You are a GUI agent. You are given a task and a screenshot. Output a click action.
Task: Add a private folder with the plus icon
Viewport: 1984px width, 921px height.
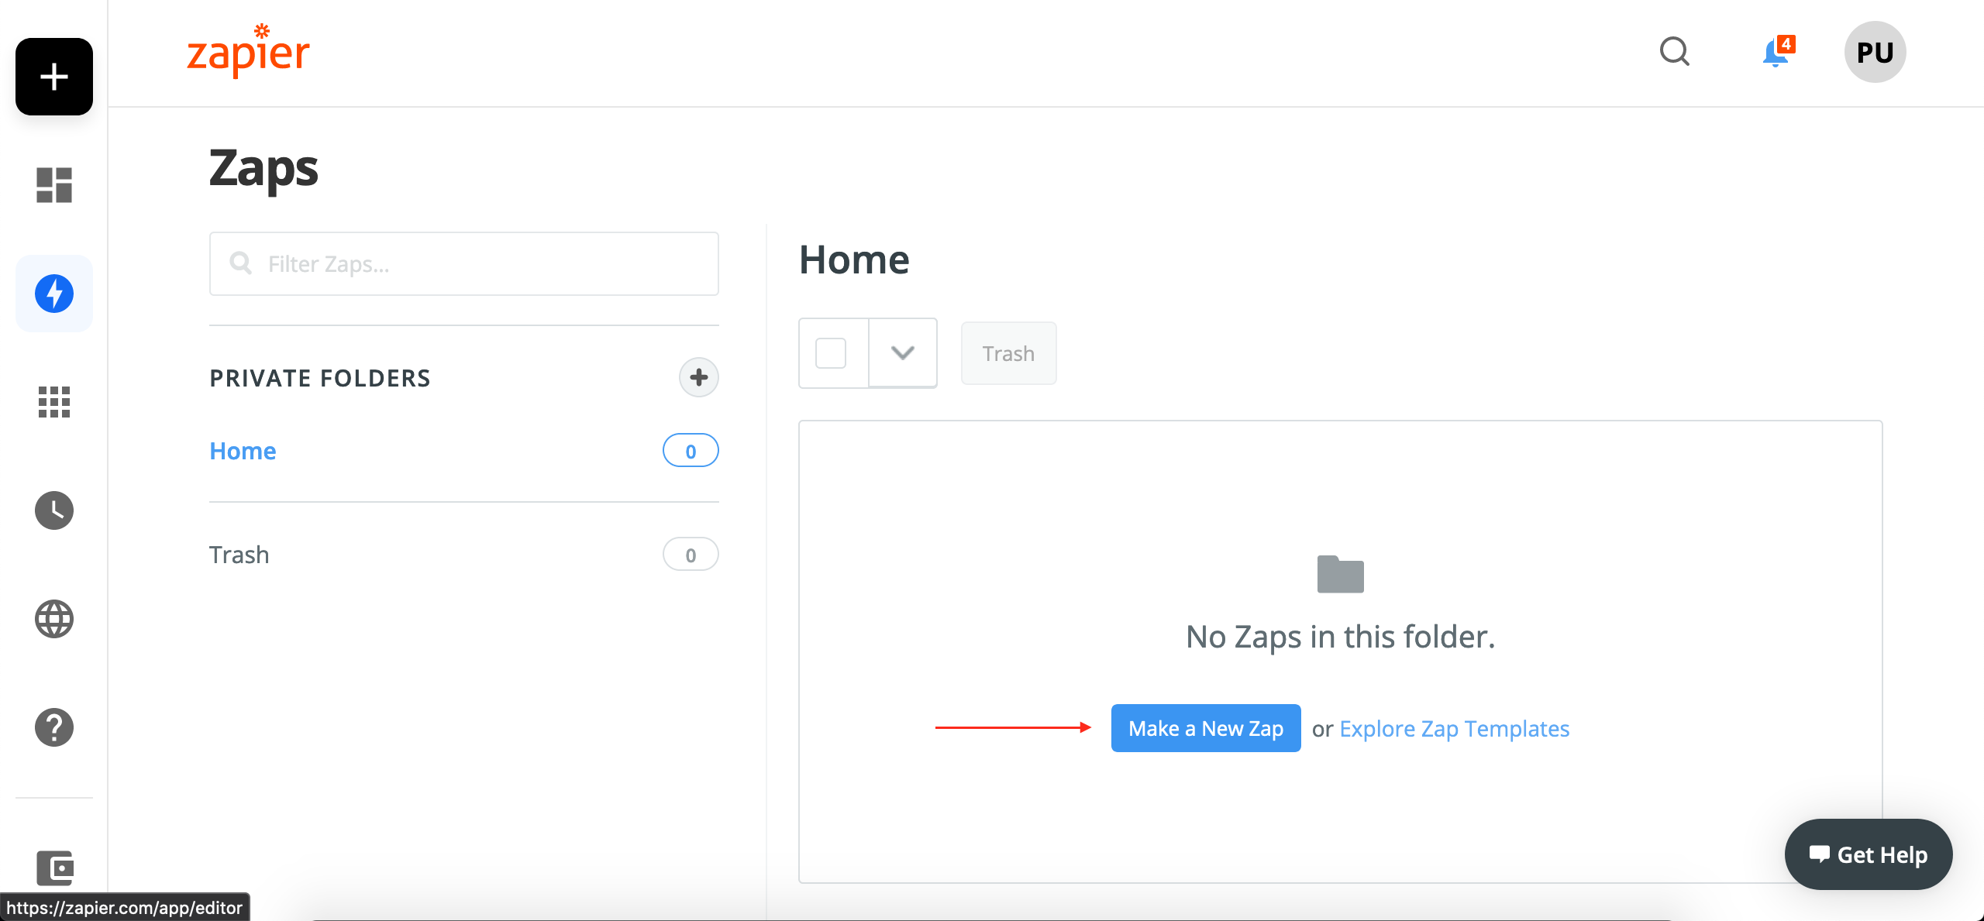click(698, 377)
